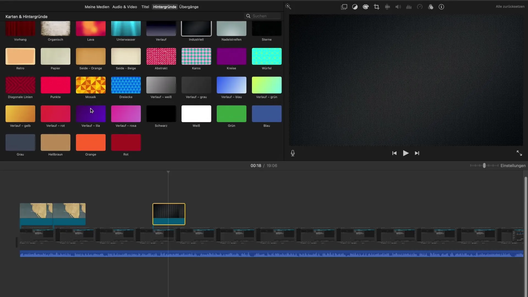Screen dimensions: 528x297
Task: Pick the Nadelstreifen background
Action: click(x=232, y=29)
